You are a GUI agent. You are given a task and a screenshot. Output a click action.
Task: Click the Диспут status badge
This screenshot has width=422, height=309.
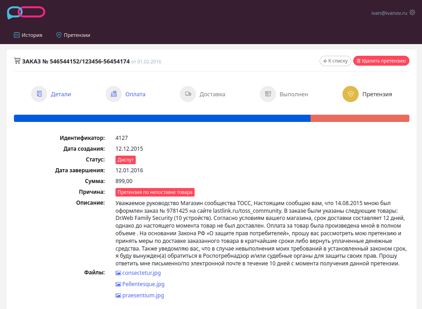tap(125, 160)
